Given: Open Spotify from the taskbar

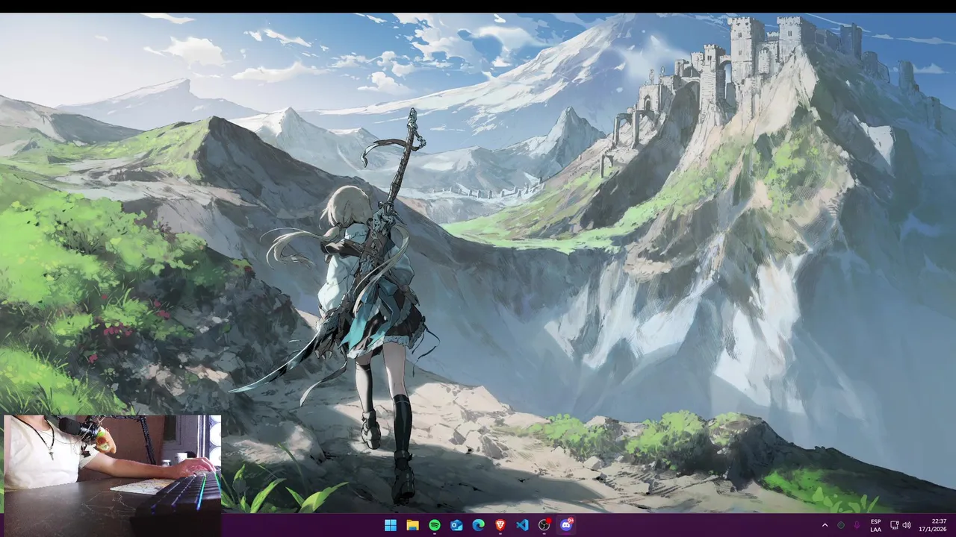Looking at the screenshot, I should point(435,525).
